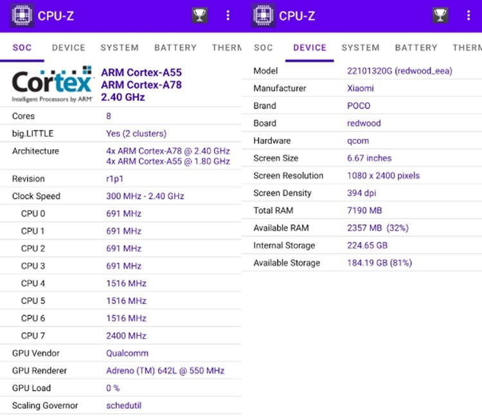Open trophy benchmark icon in left screen
This screenshot has width=482, height=419.
(199, 15)
